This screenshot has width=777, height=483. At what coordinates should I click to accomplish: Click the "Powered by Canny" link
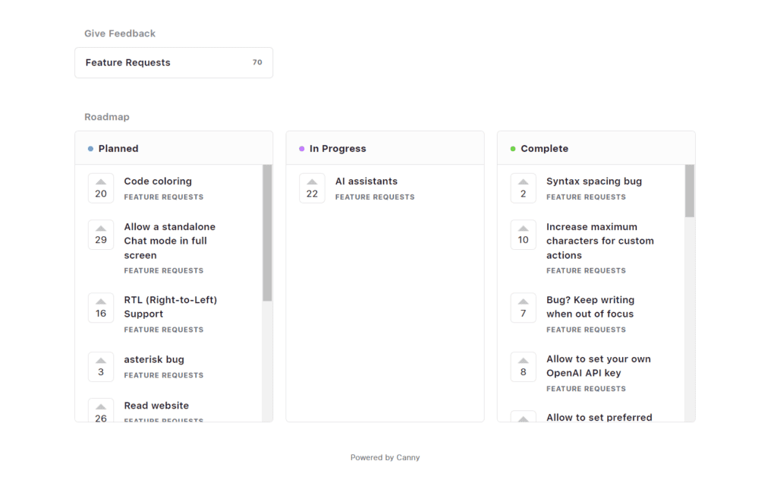coord(385,457)
